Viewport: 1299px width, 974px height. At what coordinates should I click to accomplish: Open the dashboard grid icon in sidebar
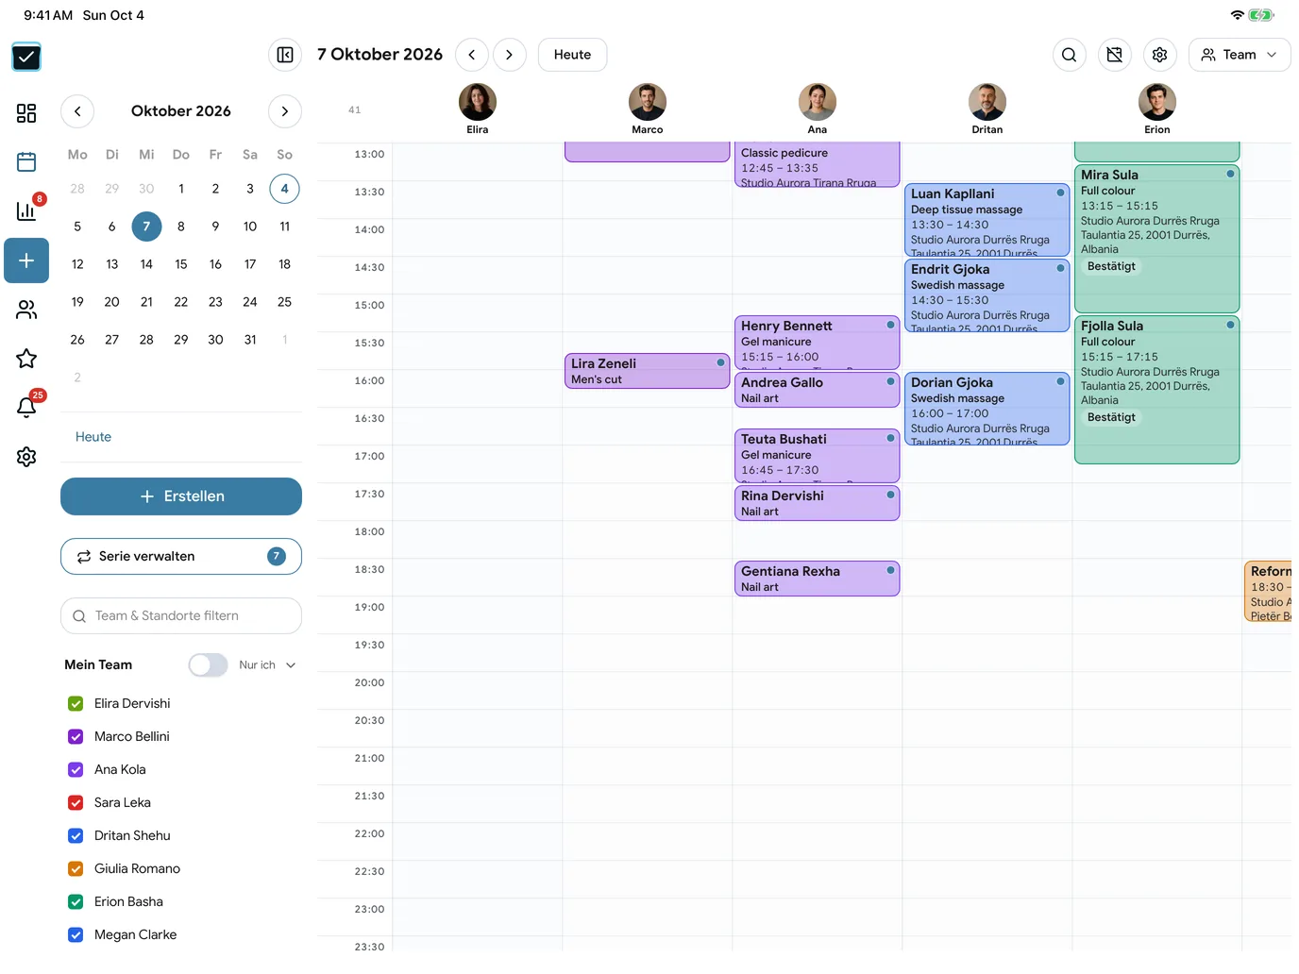point(26,113)
